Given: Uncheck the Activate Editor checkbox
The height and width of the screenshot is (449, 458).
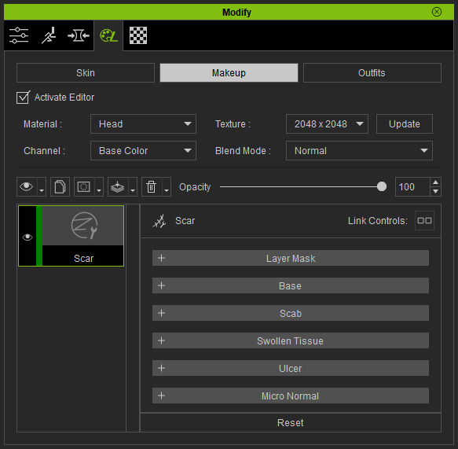Looking at the screenshot, I should click(23, 98).
